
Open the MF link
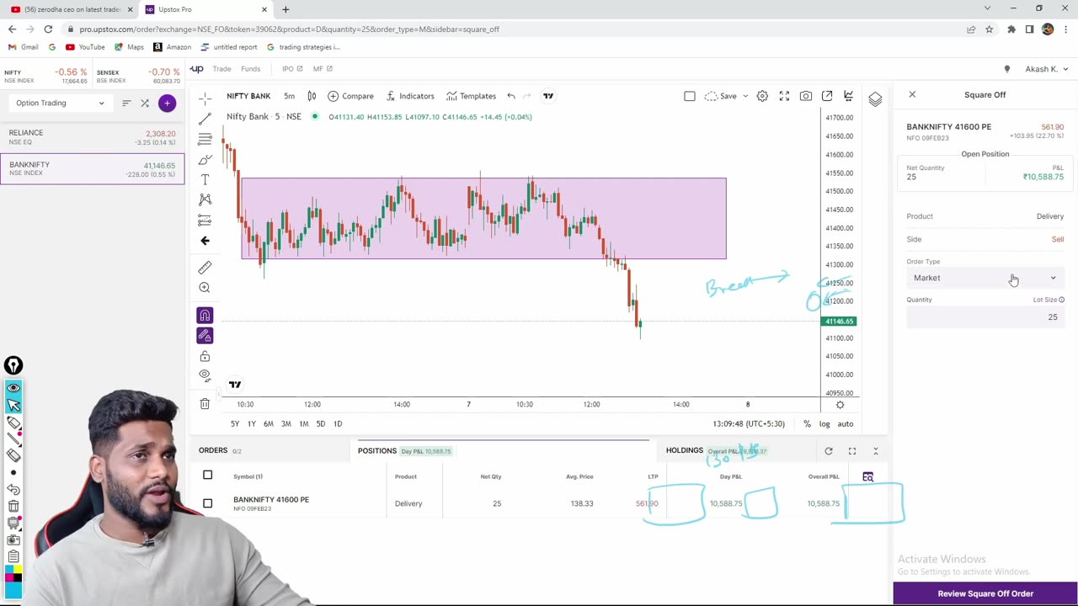coord(323,69)
